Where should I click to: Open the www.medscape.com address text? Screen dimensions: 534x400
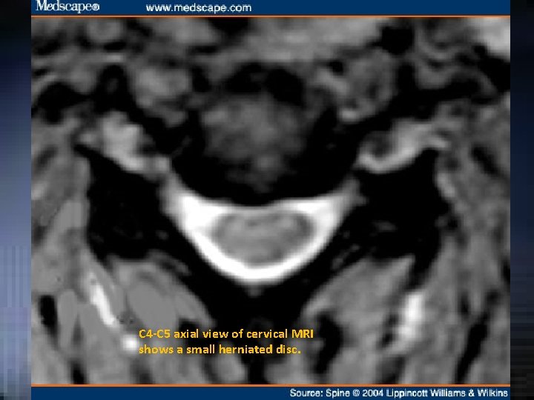199,8
